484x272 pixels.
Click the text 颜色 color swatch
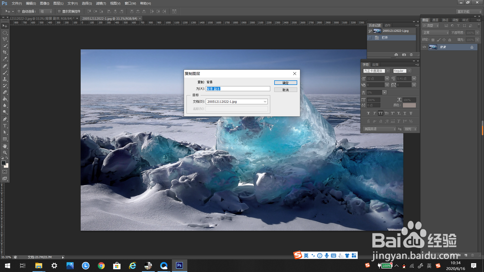click(x=409, y=105)
